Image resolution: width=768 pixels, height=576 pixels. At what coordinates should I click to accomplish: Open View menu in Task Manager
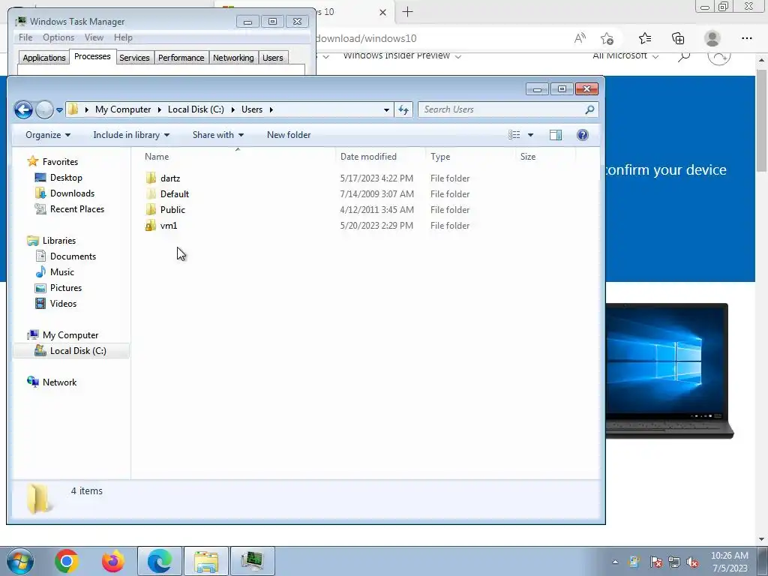pos(94,37)
